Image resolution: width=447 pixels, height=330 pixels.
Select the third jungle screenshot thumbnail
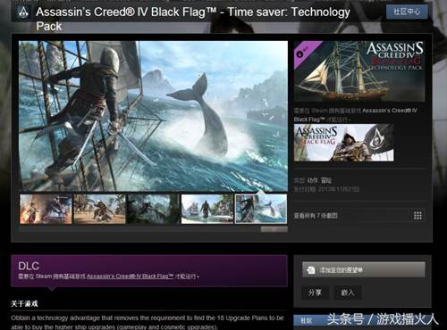(x=154, y=209)
